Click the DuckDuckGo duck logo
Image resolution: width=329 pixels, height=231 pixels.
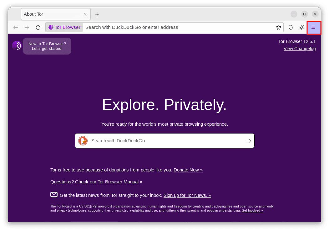[x=83, y=141]
